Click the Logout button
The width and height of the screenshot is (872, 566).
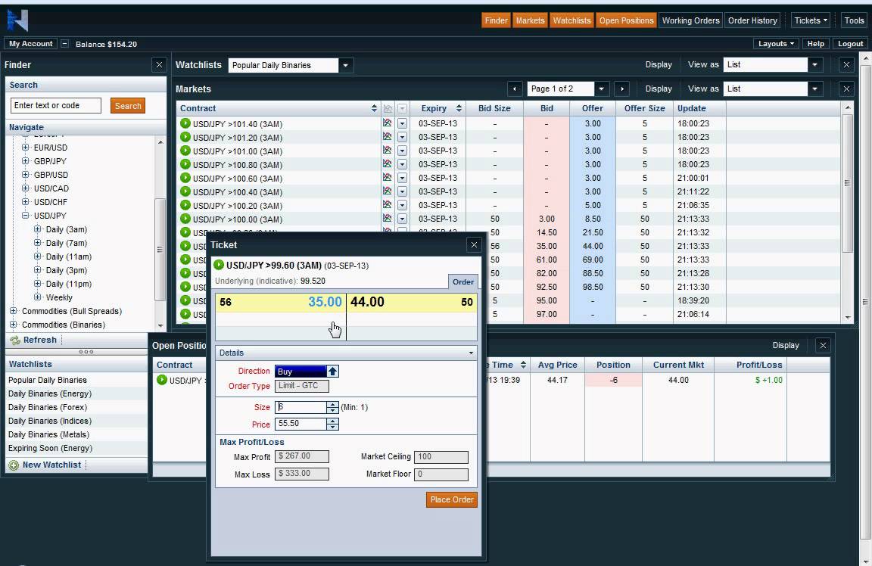pyautogui.click(x=850, y=43)
